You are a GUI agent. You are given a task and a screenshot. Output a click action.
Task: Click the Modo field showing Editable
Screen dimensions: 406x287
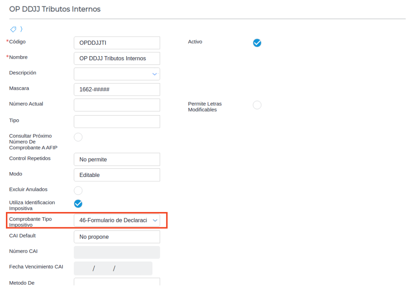(x=117, y=175)
